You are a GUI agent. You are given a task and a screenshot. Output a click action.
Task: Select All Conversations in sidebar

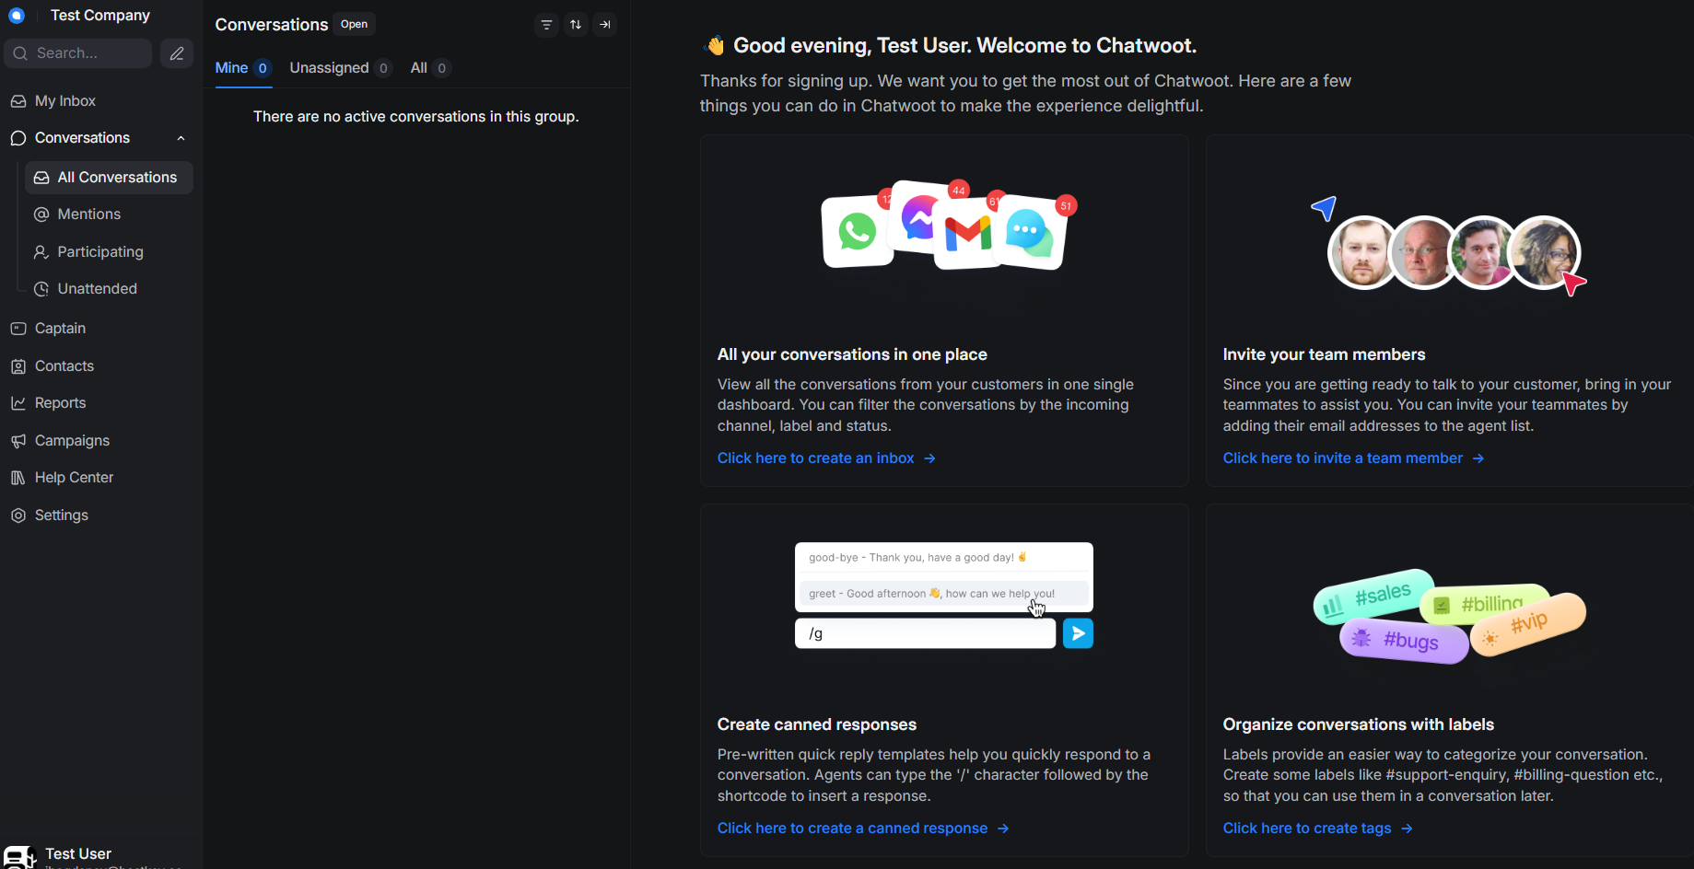tap(110, 178)
